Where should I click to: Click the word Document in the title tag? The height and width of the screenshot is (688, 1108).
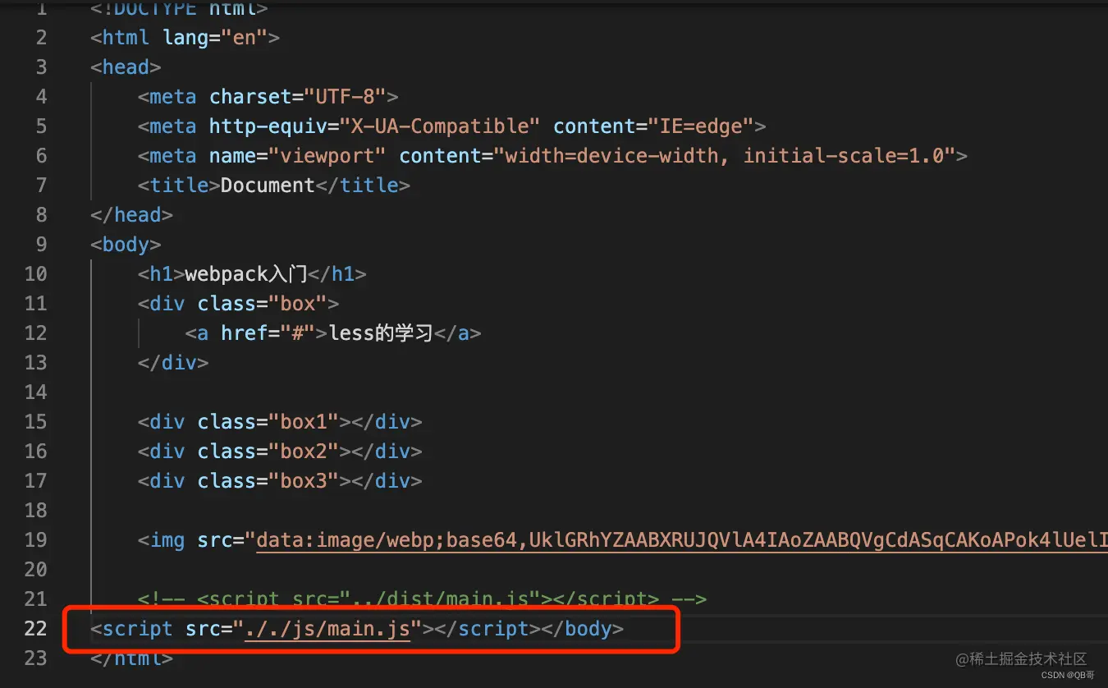click(x=268, y=186)
